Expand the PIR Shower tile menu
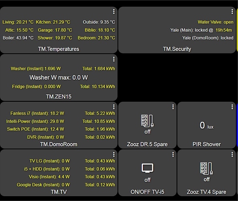238x201 pixels. pyautogui.click(x=232, y=107)
